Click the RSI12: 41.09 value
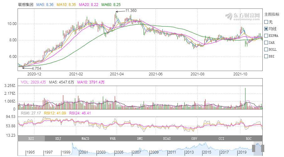284x157 pixels. click(x=55, y=113)
